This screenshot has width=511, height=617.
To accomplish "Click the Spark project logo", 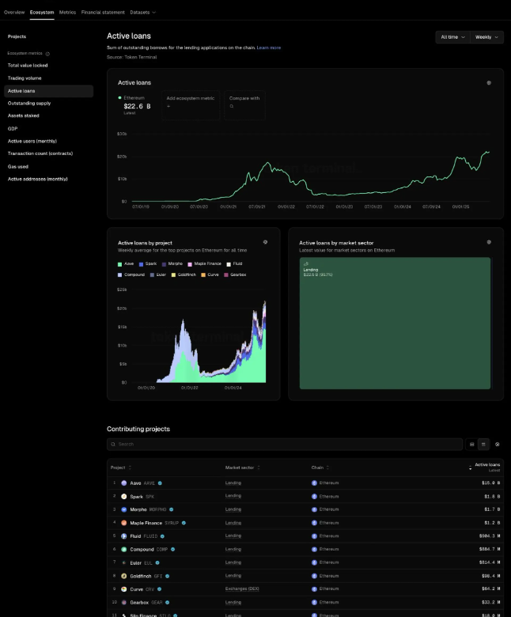I will 124,496.
